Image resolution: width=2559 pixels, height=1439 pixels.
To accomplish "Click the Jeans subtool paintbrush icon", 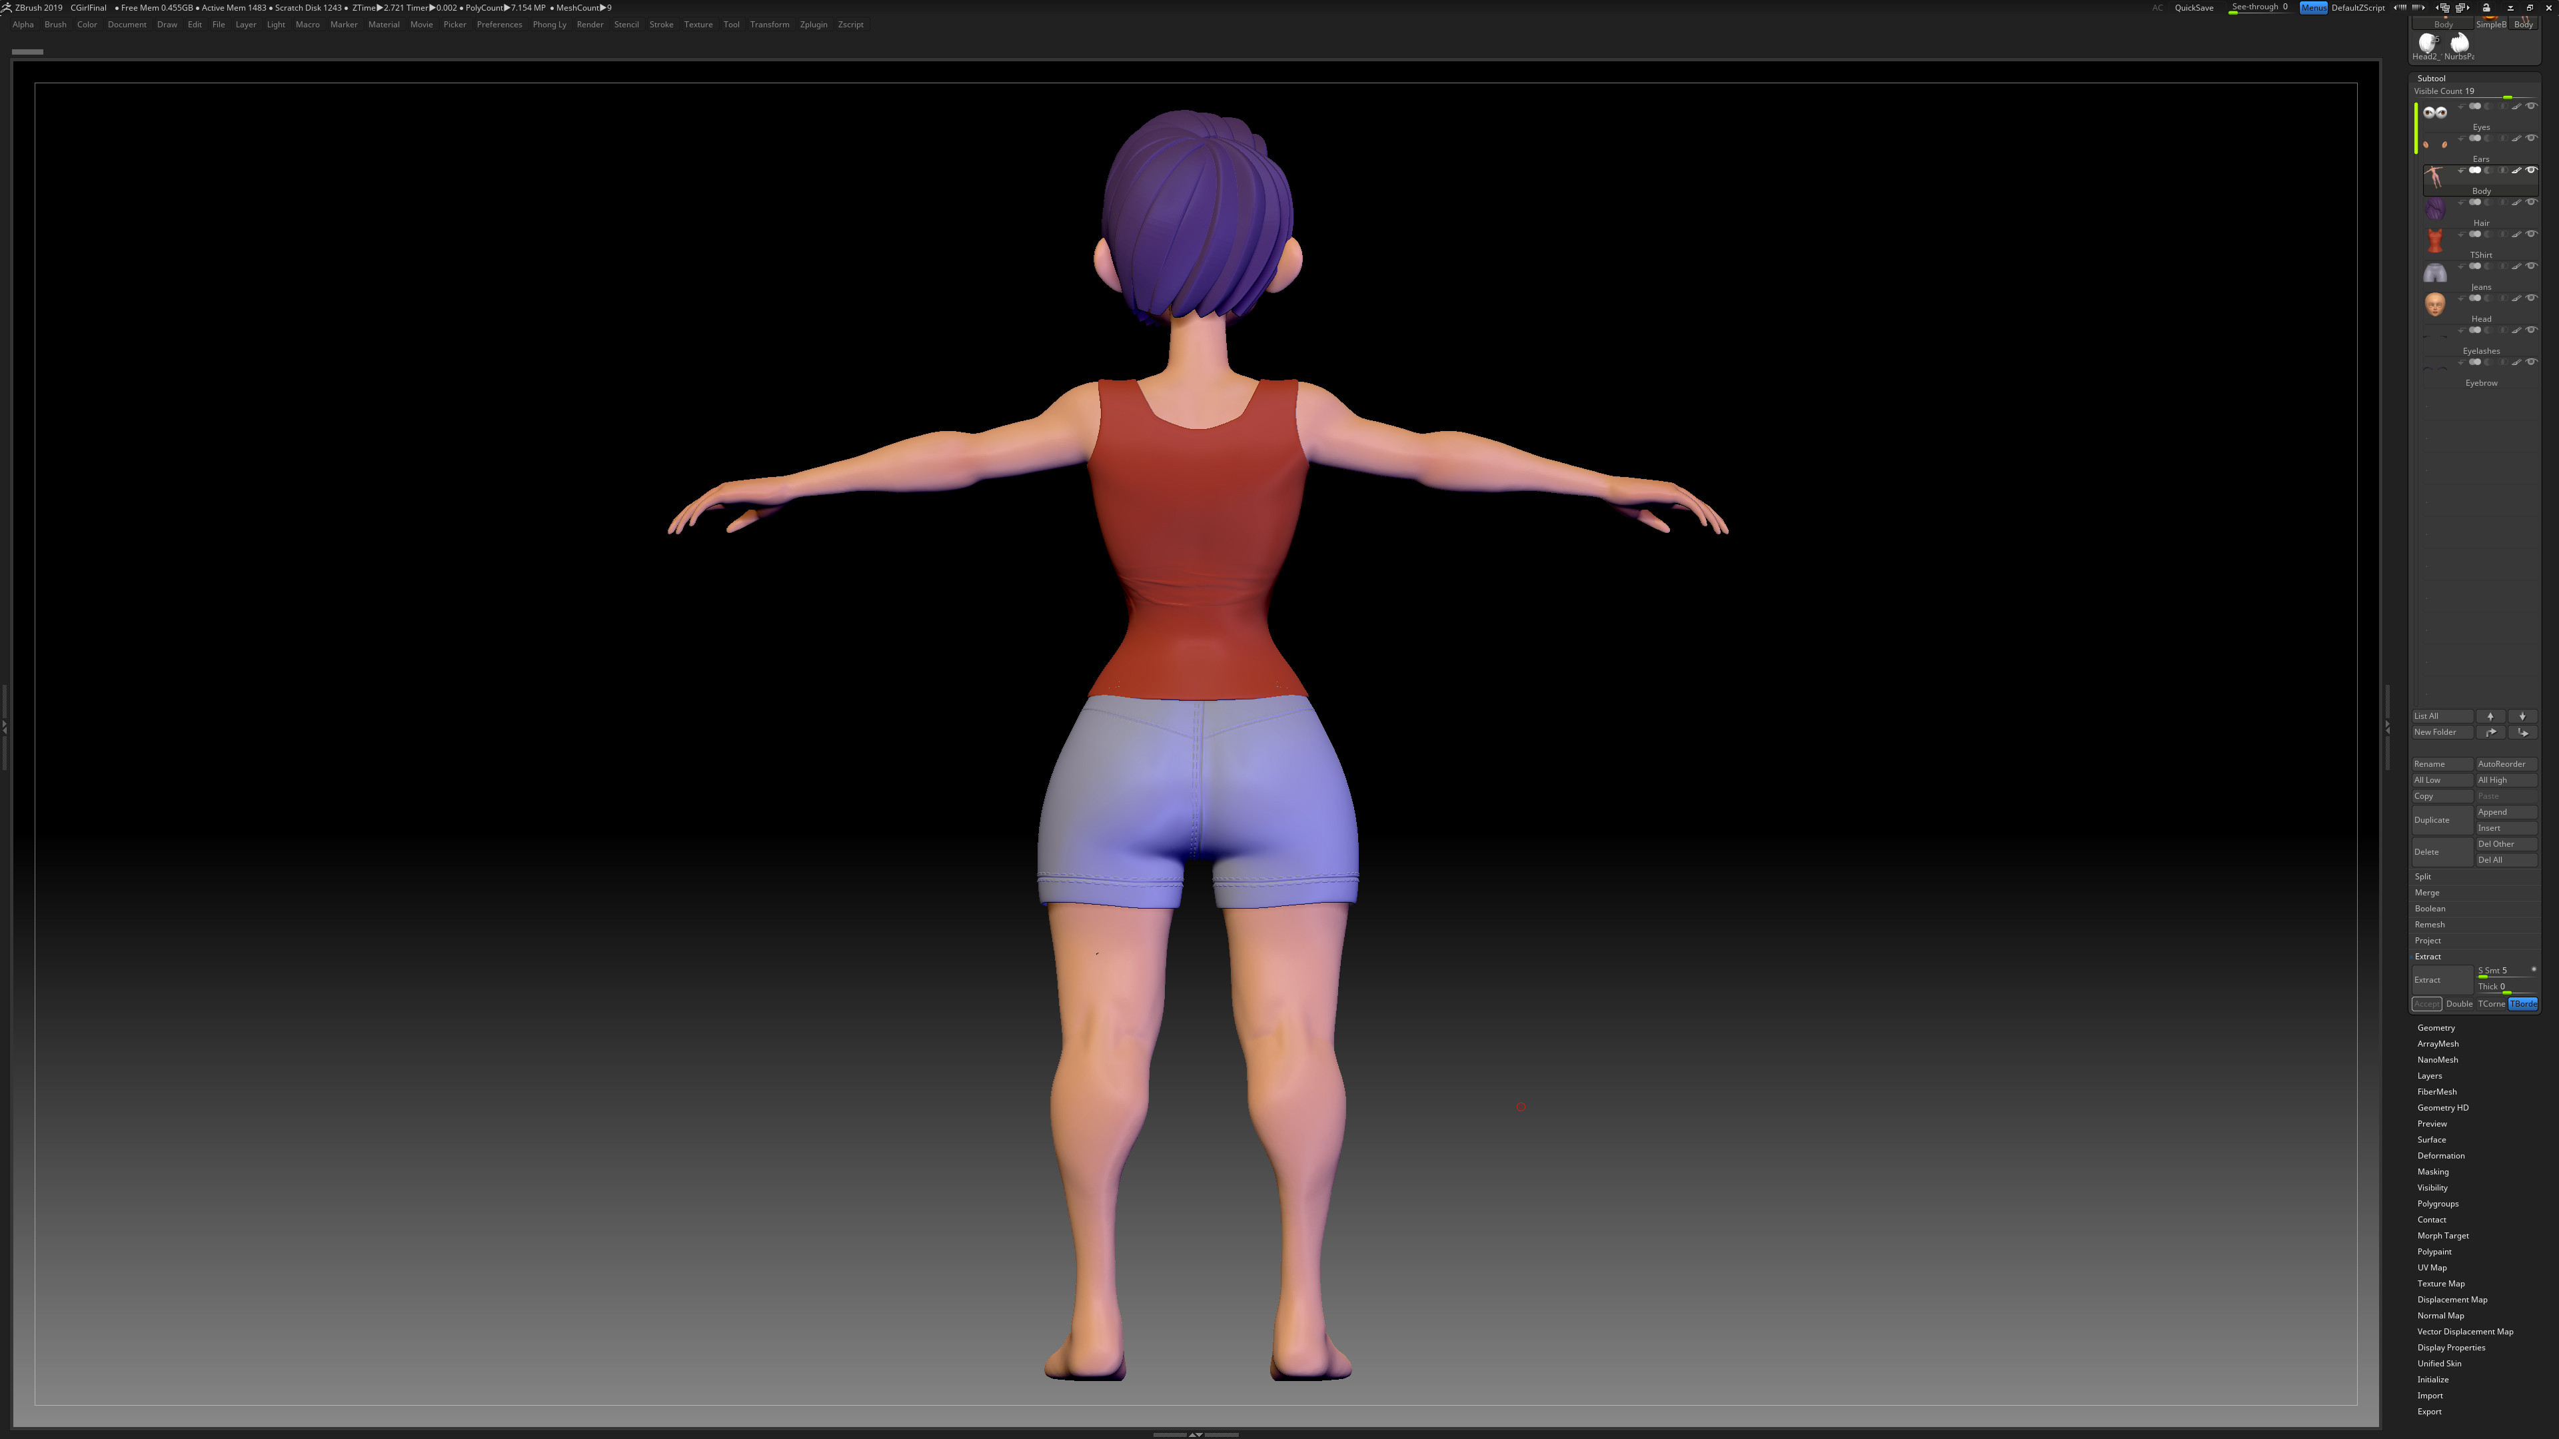I will [2516, 266].
